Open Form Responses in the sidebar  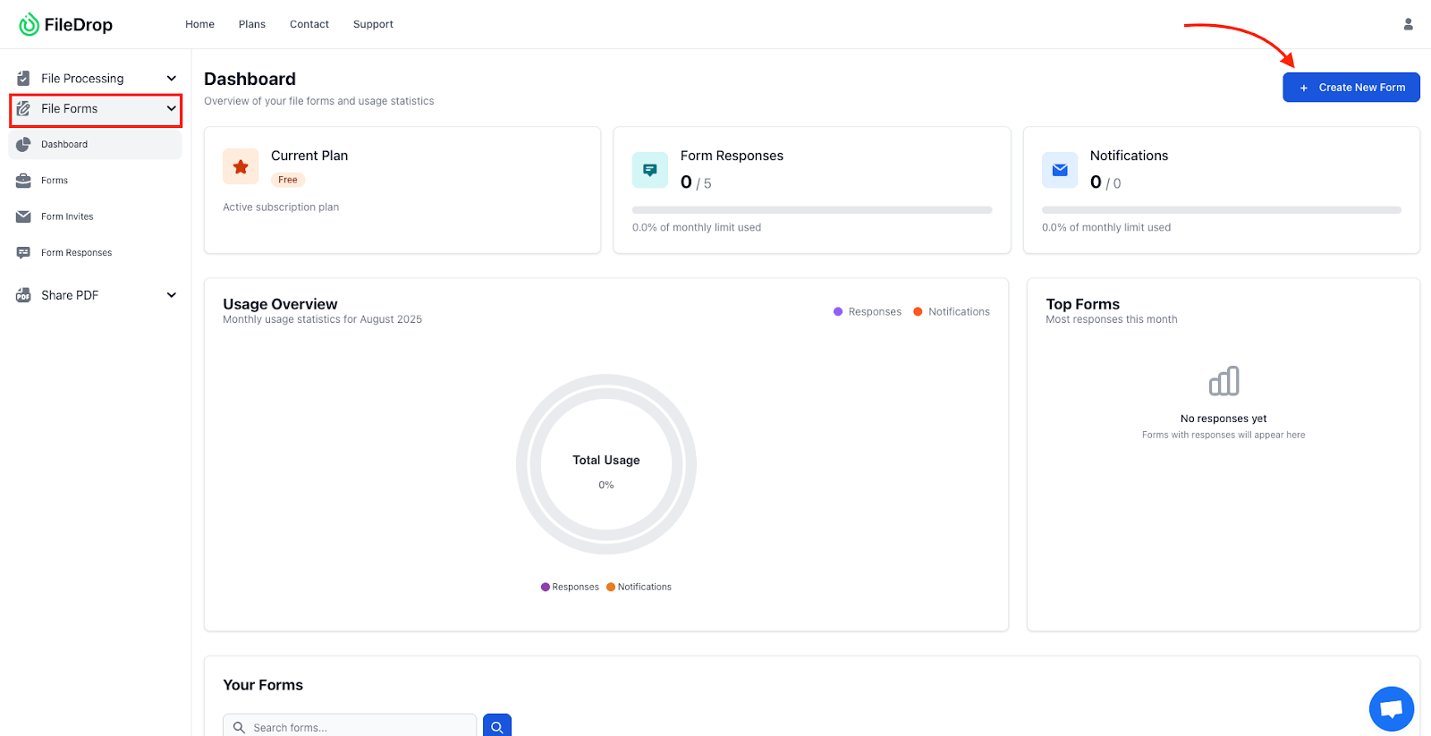point(95,253)
